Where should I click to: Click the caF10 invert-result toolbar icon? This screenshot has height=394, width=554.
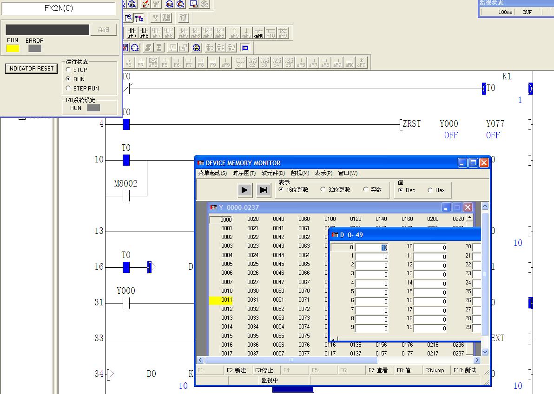coord(259,32)
